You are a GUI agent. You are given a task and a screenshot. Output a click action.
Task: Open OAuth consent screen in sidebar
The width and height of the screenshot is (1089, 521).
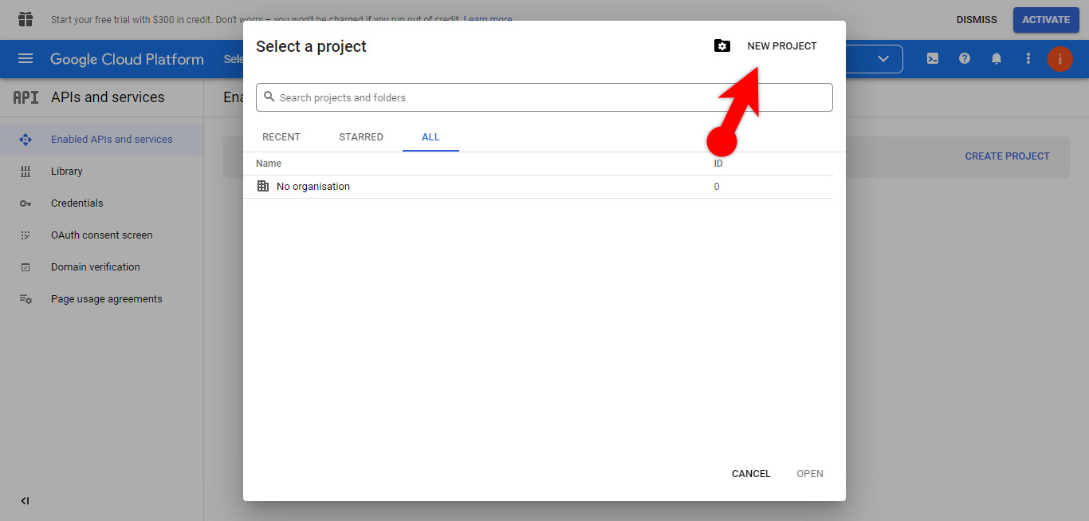tap(102, 235)
